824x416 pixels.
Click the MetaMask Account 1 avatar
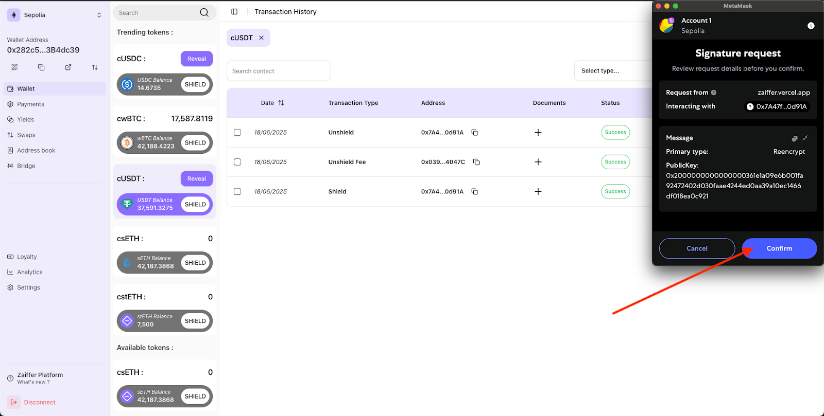tap(666, 25)
